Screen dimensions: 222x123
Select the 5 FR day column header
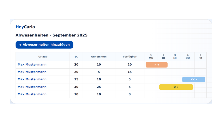200,57
